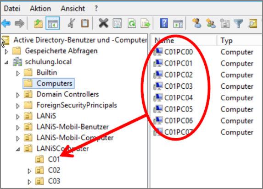Image resolution: width=263 pixels, height=189 pixels.
Task: Expand Gespeicherte Abfragen node
Action: pos(6,52)
